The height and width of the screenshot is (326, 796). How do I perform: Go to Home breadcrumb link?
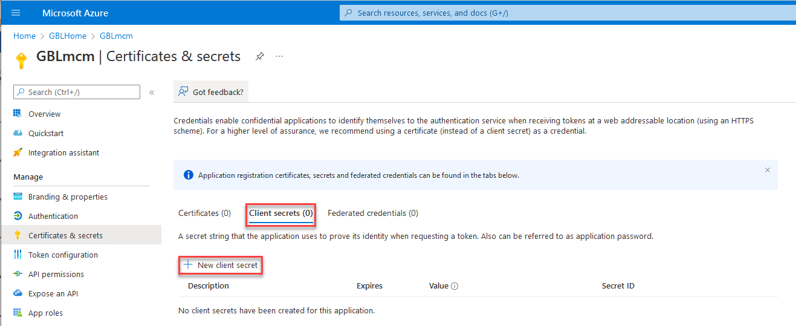25,36
